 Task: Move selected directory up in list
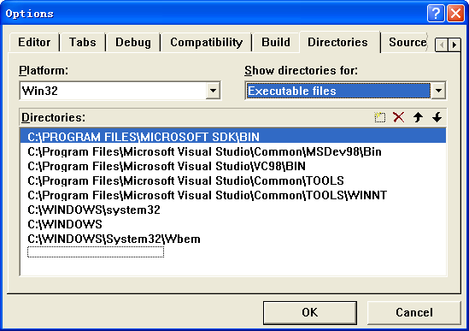tap(418, 117)
